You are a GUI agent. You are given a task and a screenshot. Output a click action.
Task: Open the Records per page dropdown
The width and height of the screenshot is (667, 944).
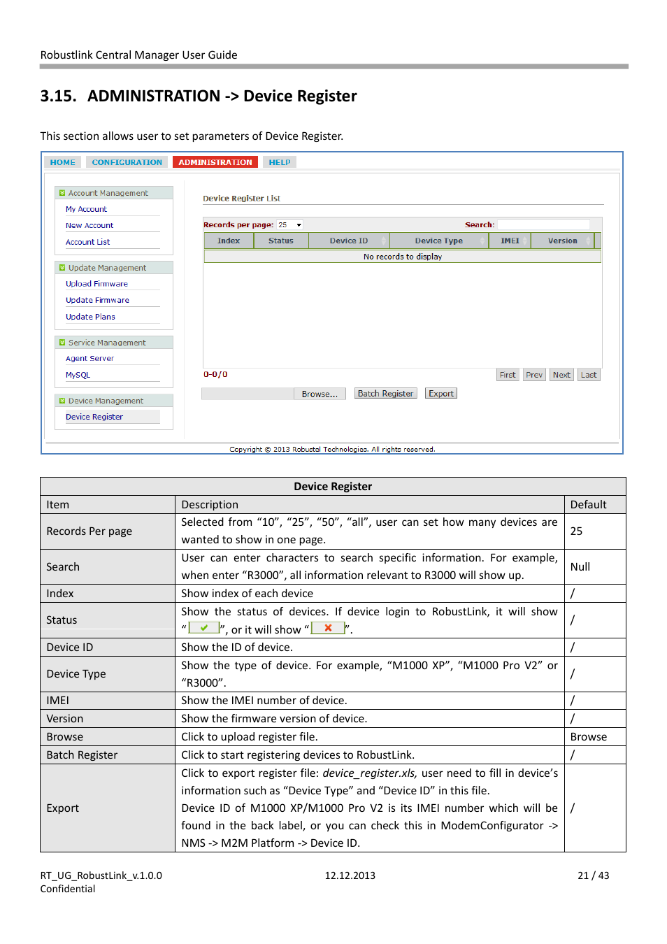(289, 225)
